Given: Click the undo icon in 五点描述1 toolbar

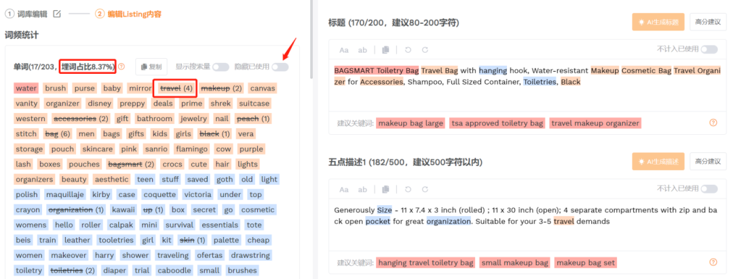Looking at the screenshot, I should tap(408, 190).
